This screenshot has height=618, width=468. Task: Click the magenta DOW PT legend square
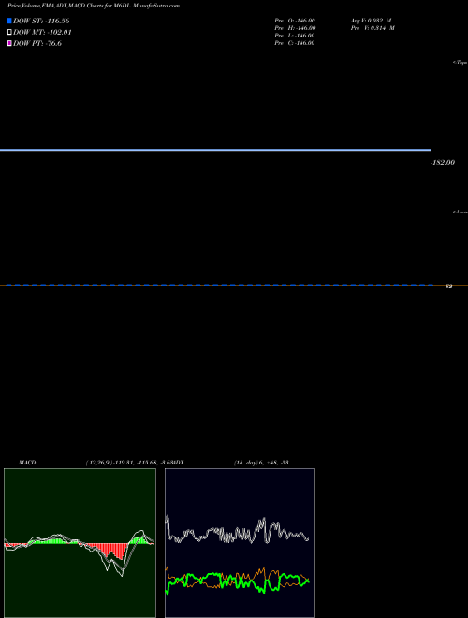[9, 43]
